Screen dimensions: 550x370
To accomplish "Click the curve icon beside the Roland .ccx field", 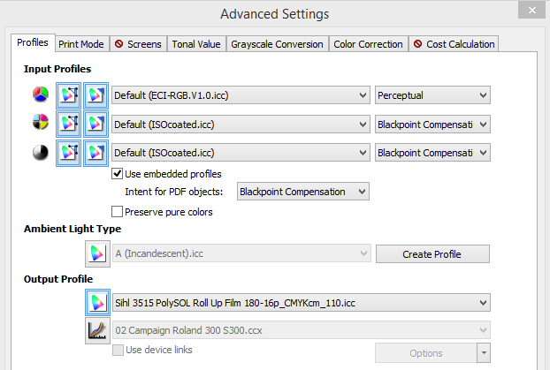I will coord(95,330).
